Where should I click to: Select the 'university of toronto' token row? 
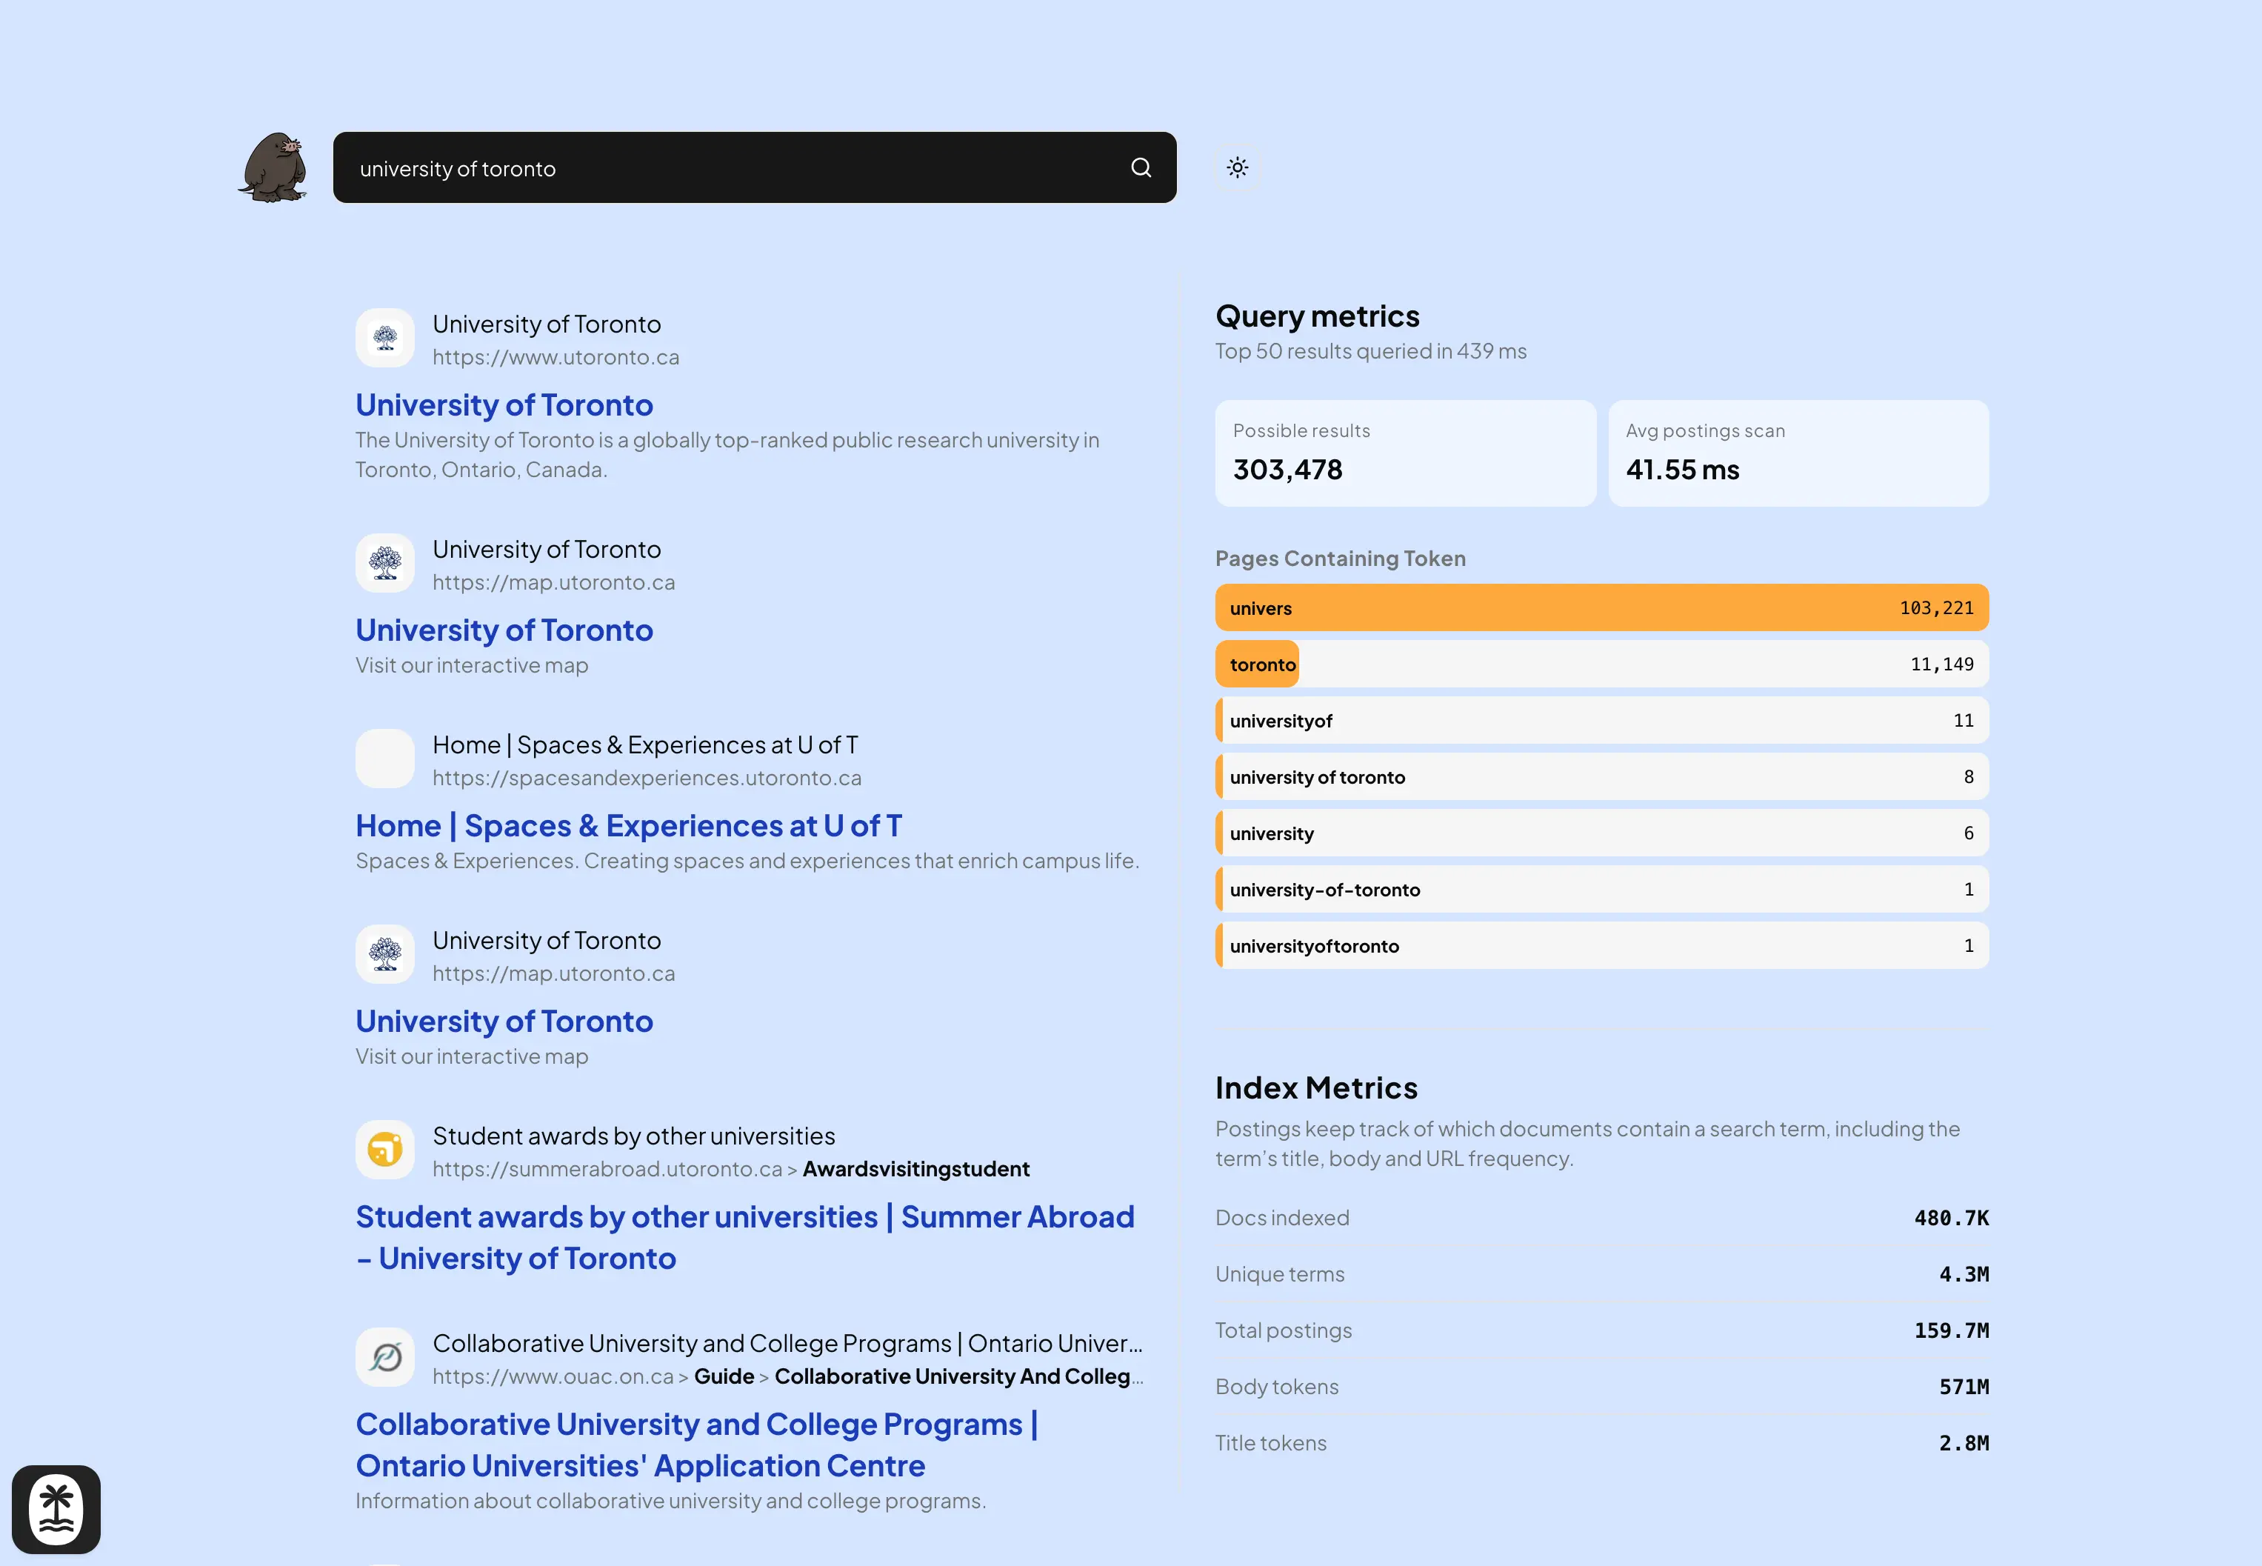pos(1602,777)
